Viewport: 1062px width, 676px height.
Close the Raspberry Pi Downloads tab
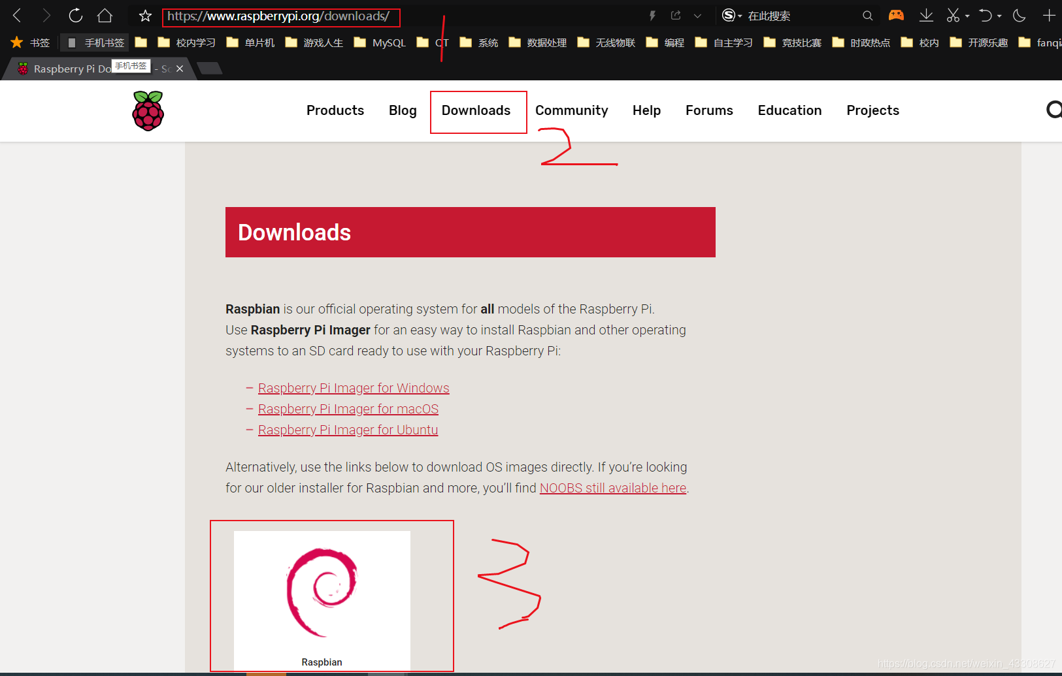(x=180, y=69)
